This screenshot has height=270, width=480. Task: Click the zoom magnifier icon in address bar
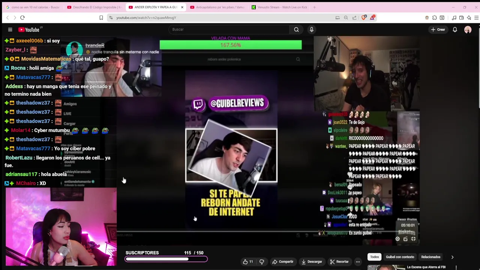click(x=346, y=18)
